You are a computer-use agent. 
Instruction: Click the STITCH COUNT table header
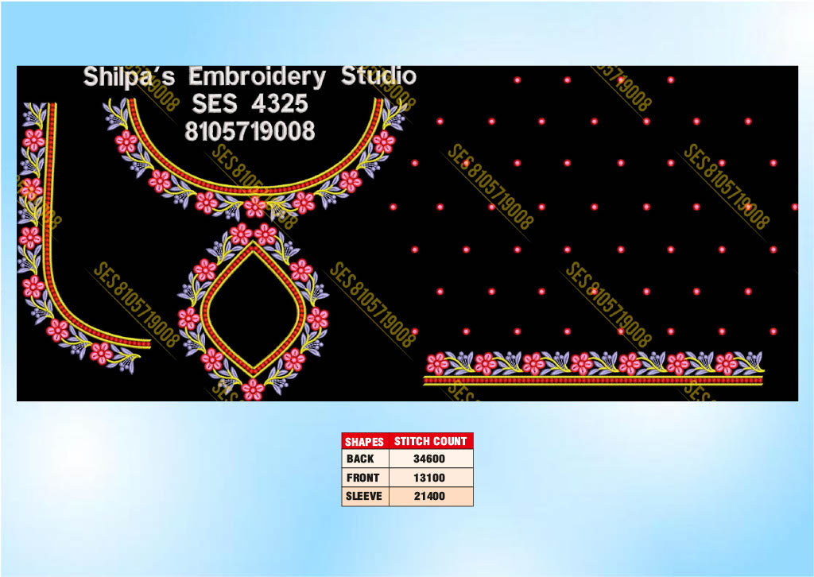pyautogui.click(x=430, y=441)
